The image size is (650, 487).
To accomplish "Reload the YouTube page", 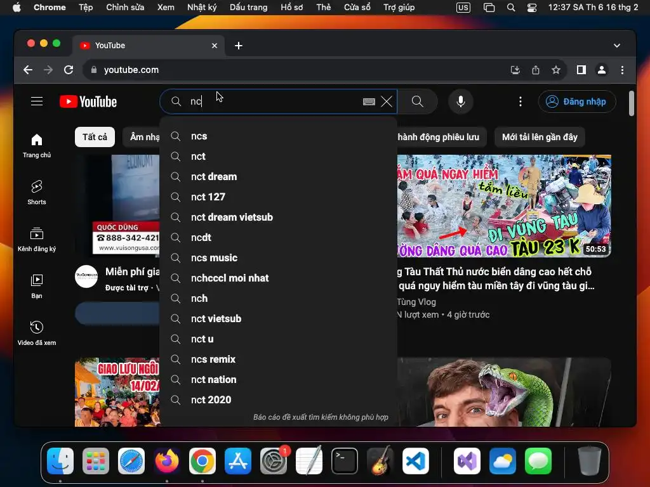I will (x=69, y=70).
